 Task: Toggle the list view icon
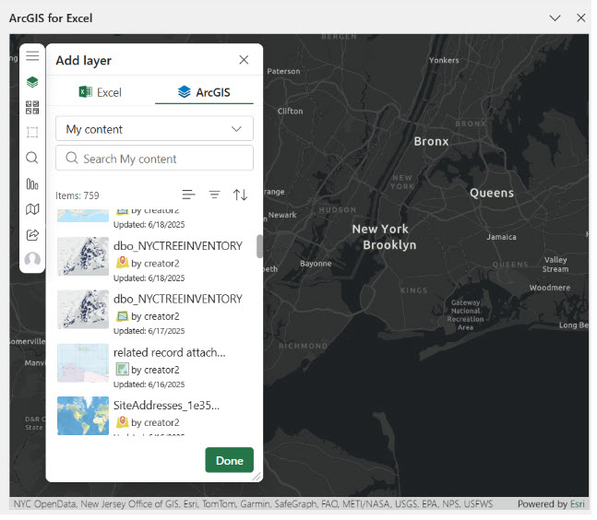point(188,195)
